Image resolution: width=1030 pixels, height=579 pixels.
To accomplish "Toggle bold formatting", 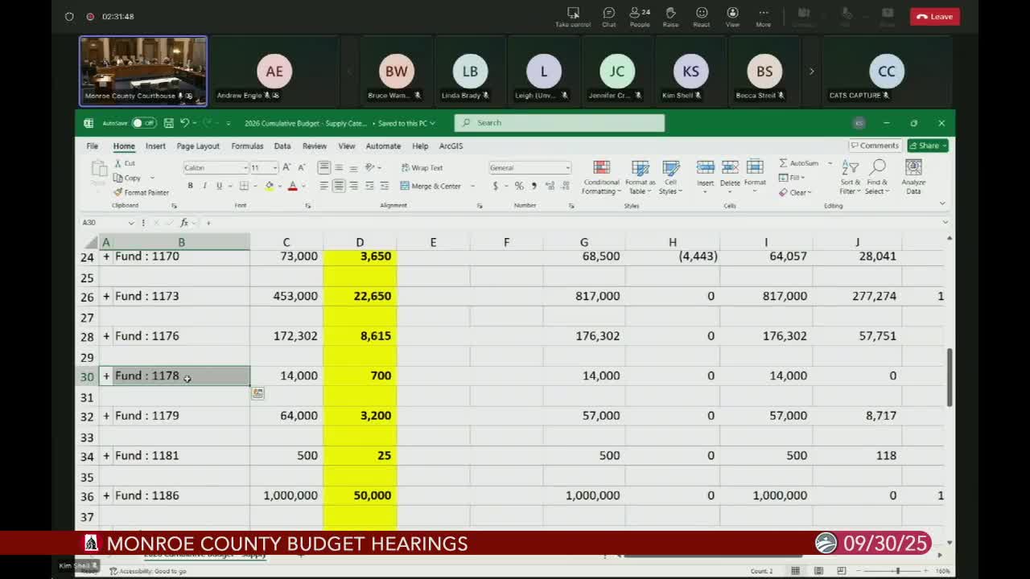I will (191, 186).
